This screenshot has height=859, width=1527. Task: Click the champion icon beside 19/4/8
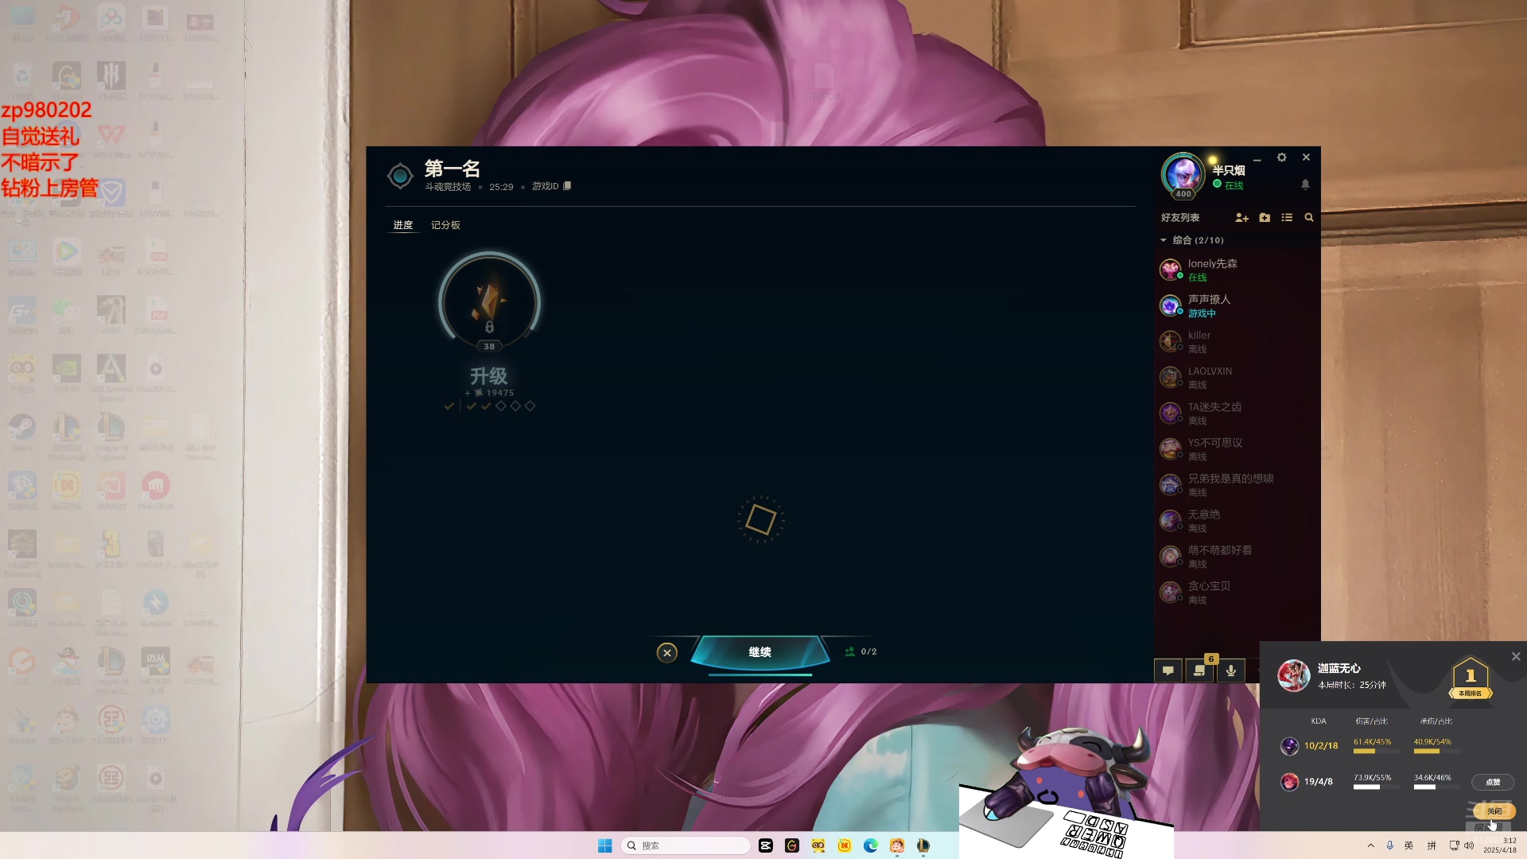1289,781
